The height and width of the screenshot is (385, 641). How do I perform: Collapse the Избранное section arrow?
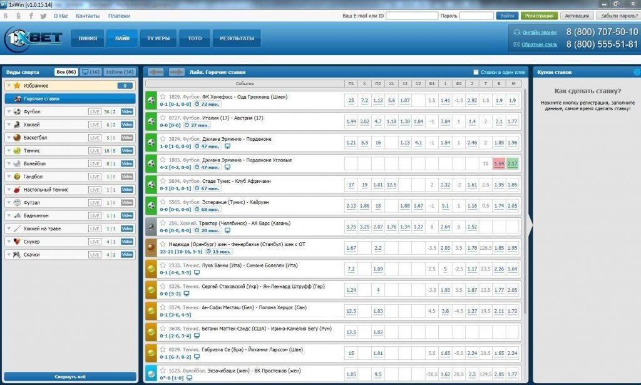[x=9, y=85]
